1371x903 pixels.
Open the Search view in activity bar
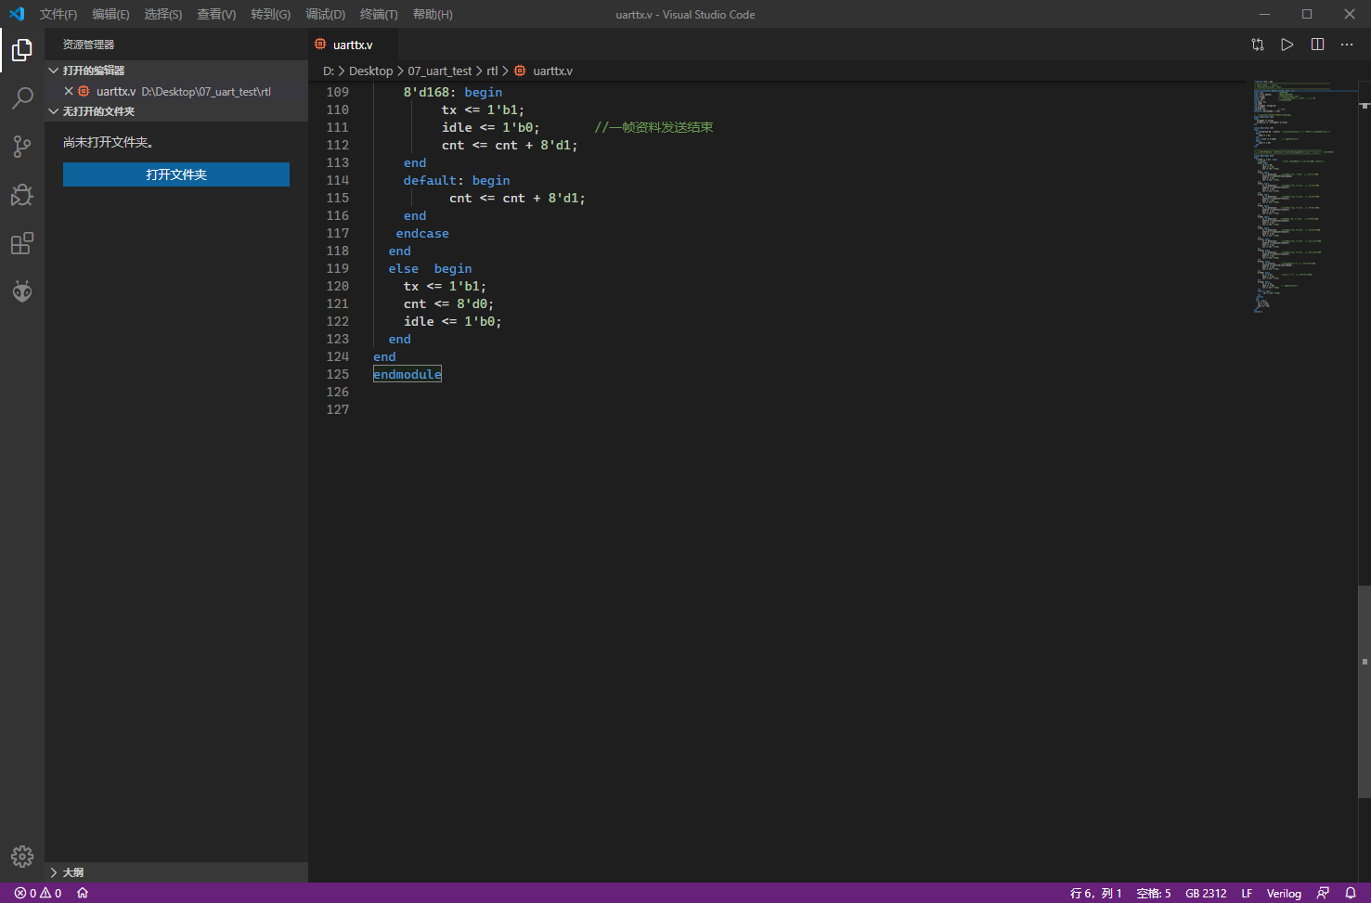click(x=22, y=97)
